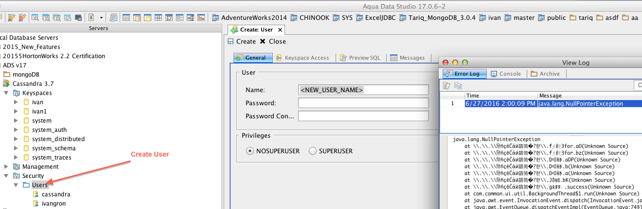This screenshot has height=209, width=642.
Task: Click the cassandra user icon
Action: point(36,194)
